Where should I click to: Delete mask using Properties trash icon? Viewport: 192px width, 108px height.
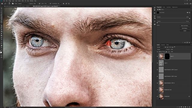(189, 43)
